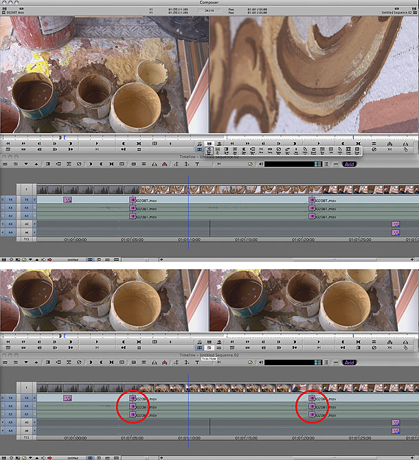Enable the A3 track selector in the upper timeline
Screen dimensions: 419x460
pos(26,225)
